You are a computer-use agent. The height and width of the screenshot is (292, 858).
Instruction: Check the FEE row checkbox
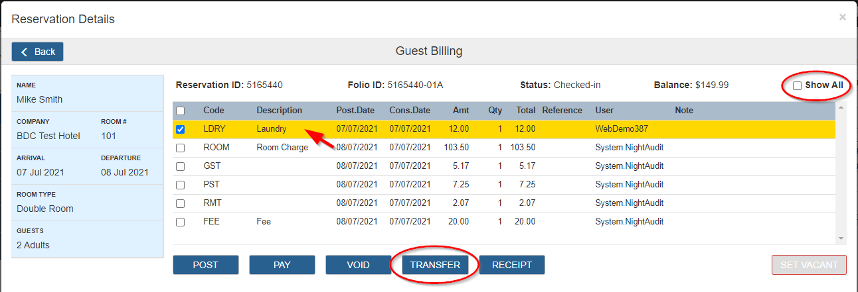tap(180, 222)
